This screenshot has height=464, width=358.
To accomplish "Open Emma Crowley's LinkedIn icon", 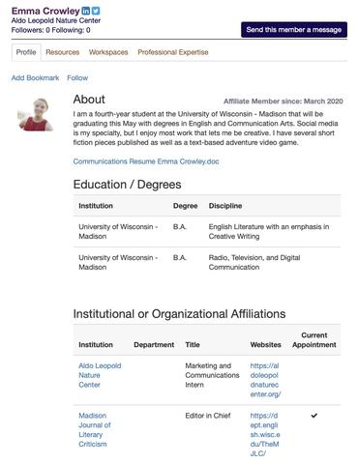I will coord(85,11).
